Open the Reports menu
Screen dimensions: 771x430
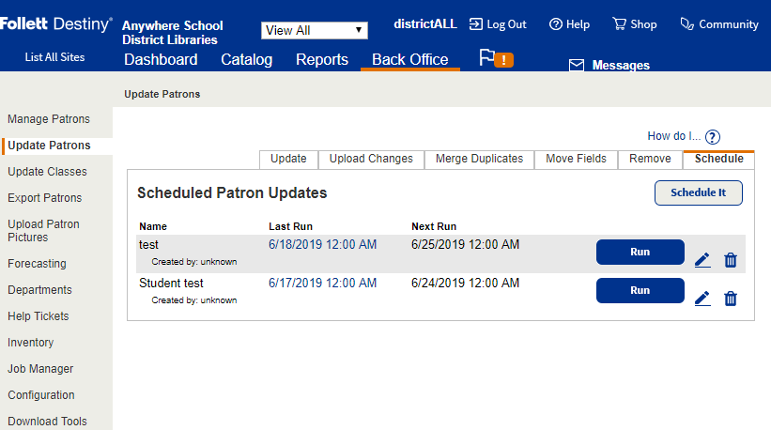tap(322, 60)
